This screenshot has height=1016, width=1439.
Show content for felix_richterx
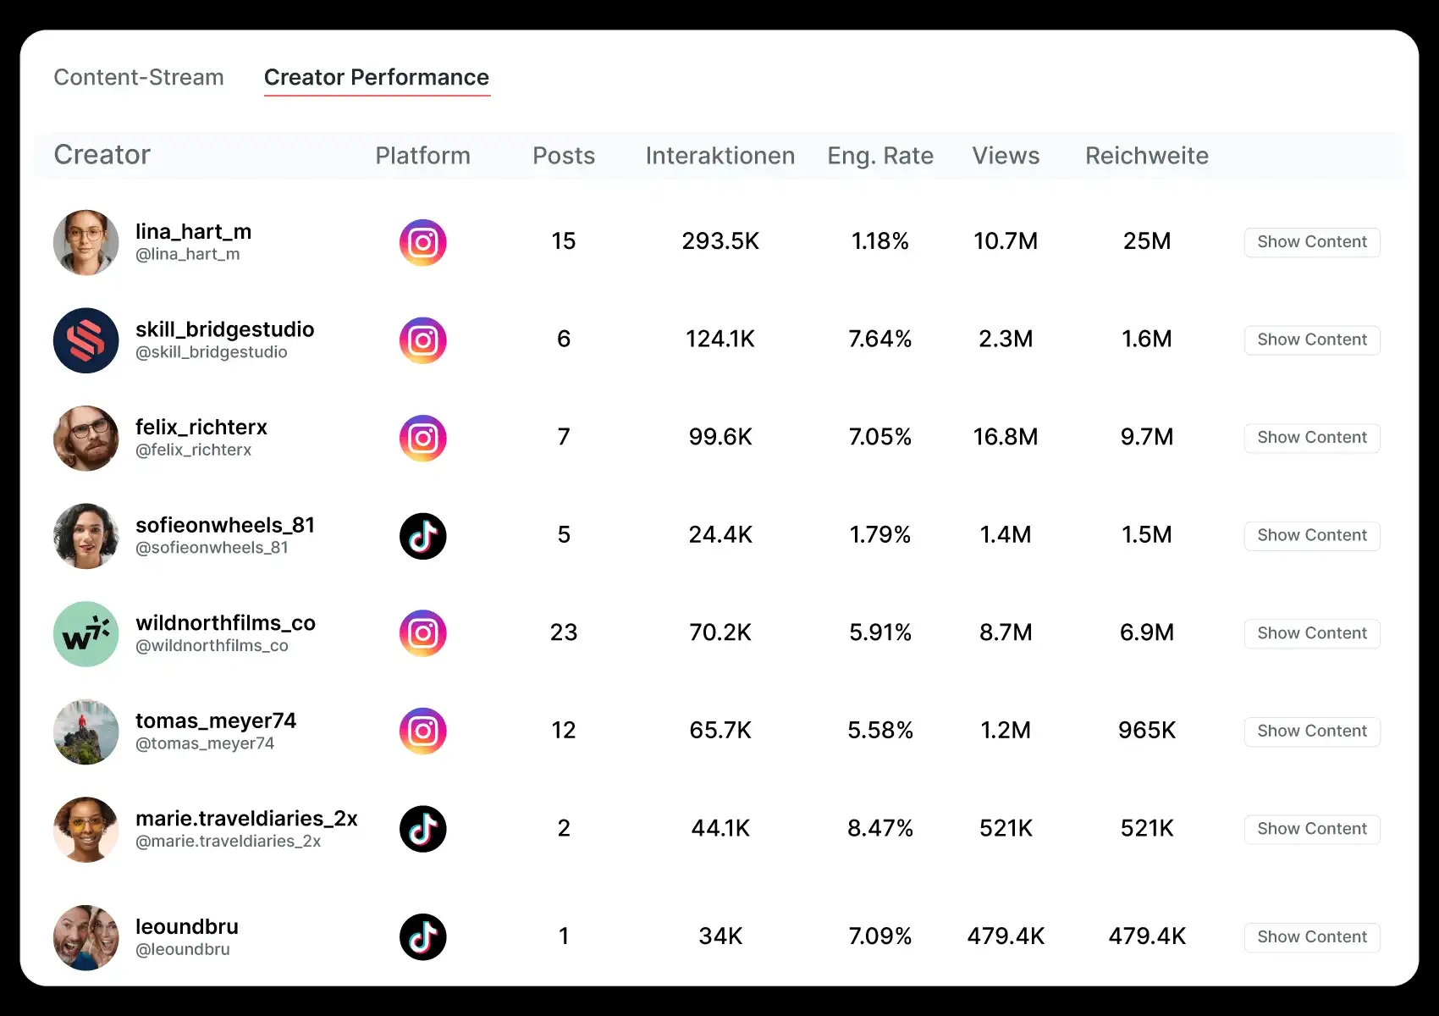1312,438
